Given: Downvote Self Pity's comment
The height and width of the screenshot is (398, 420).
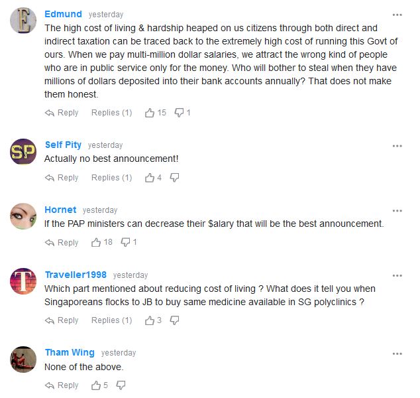Looking at the screenshot, I should pos(174,178).
